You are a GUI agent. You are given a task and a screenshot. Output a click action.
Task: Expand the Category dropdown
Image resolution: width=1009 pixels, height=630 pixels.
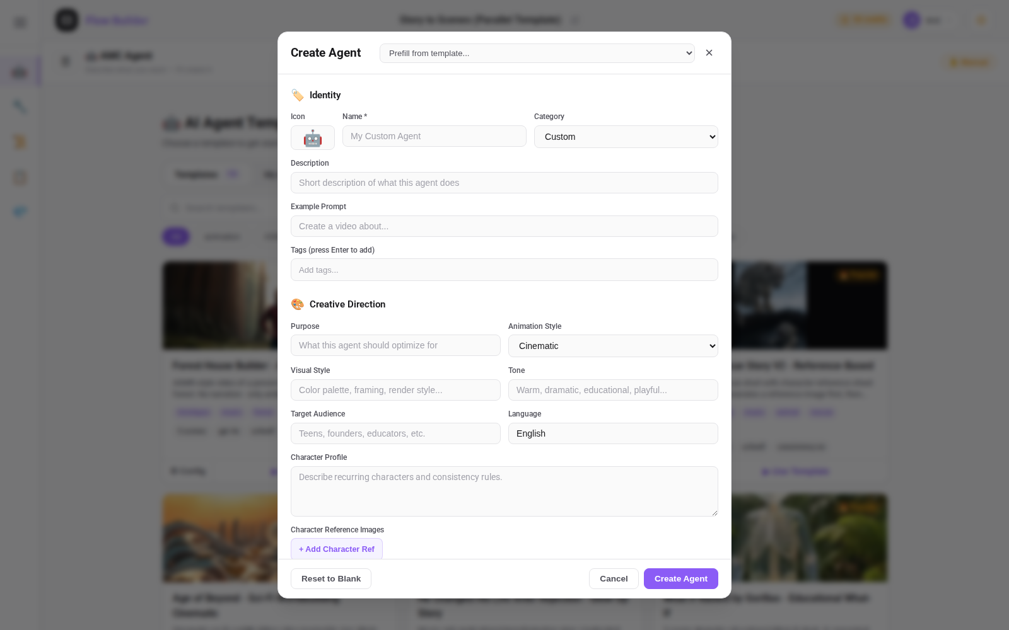point(626,137)
